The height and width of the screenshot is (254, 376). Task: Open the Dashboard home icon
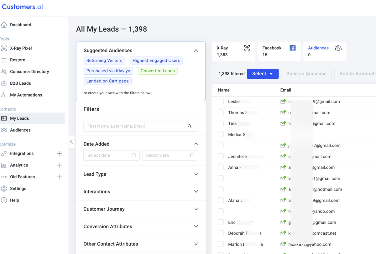point(4,25)
